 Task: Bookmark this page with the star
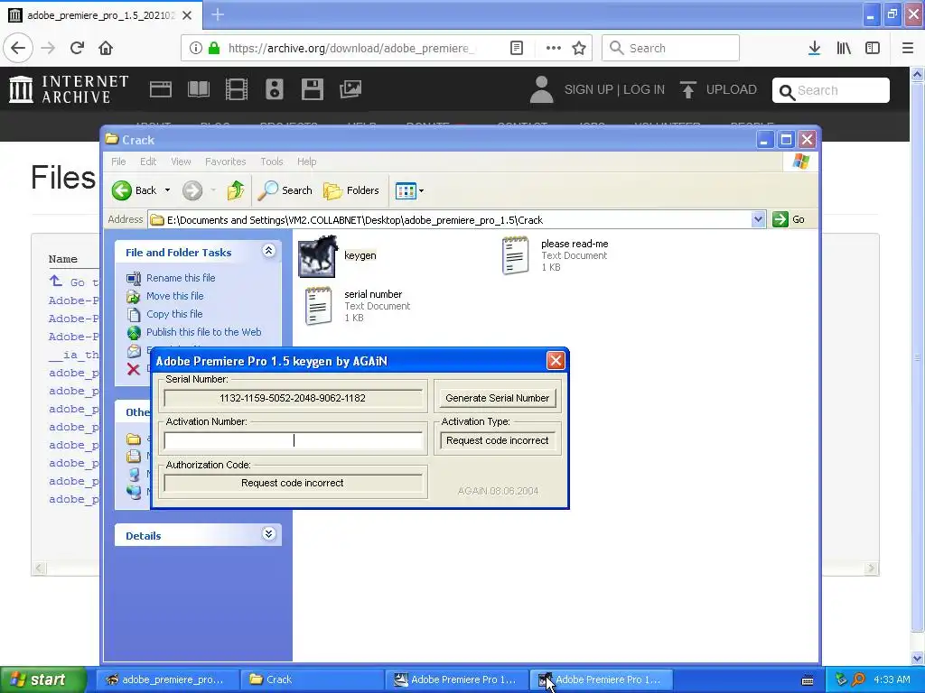(x=579, y=48)
